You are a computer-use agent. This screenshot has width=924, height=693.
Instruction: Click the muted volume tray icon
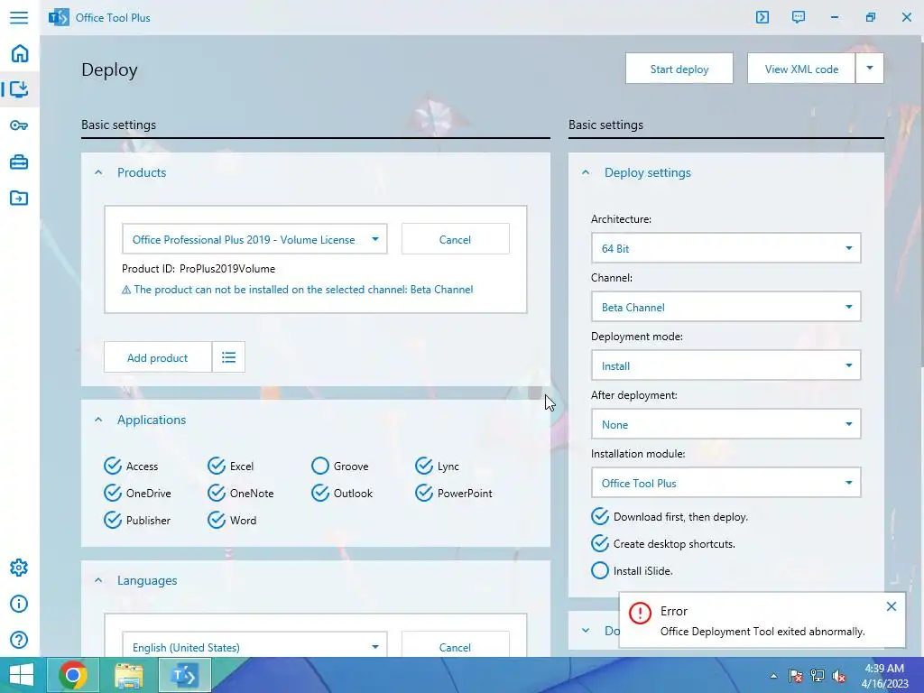839,676
